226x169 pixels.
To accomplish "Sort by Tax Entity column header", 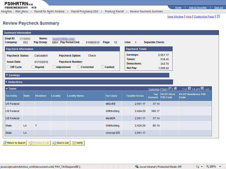I will click(x=11, y=96).
